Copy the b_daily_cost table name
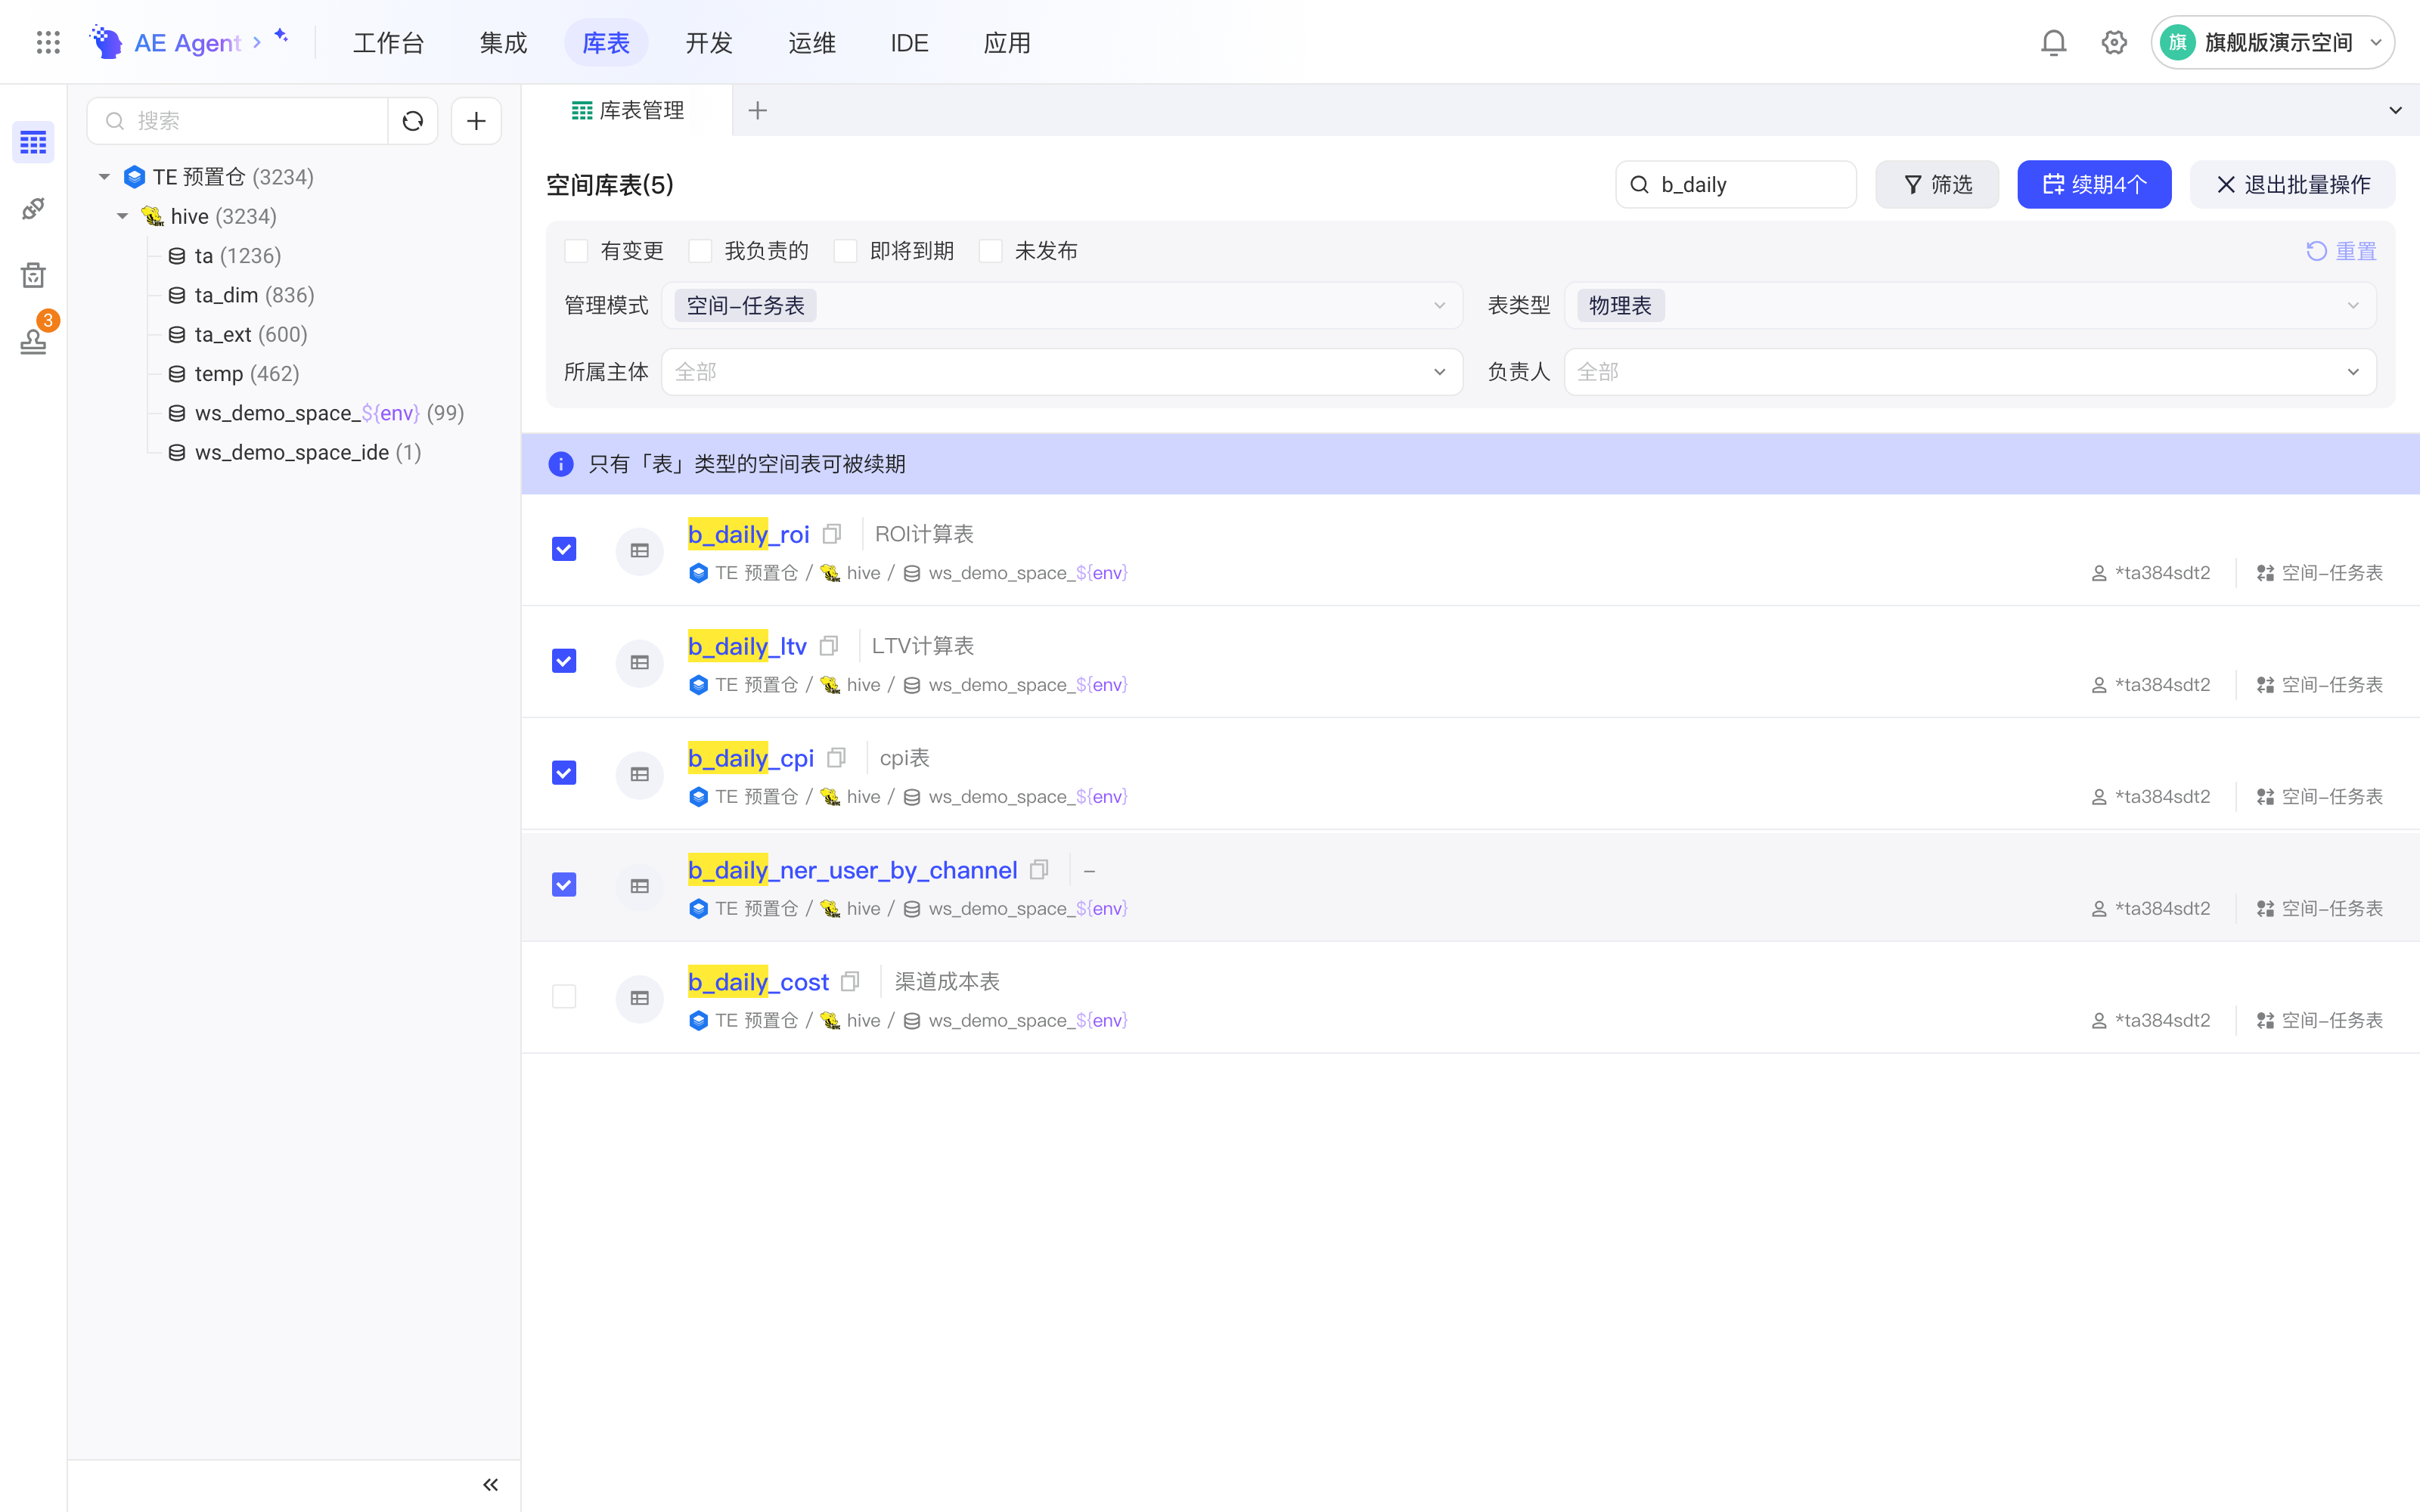Screen dimensions: 2420x1512 (x=851, y=982)
